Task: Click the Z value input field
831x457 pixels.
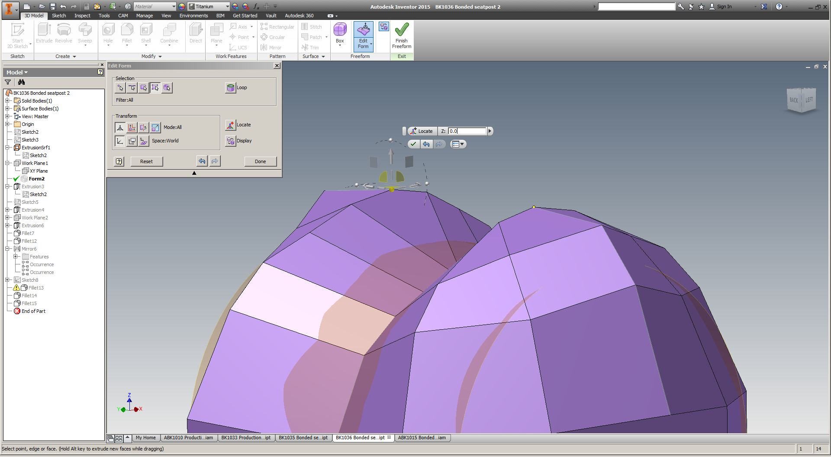Action: click(467, 131)
